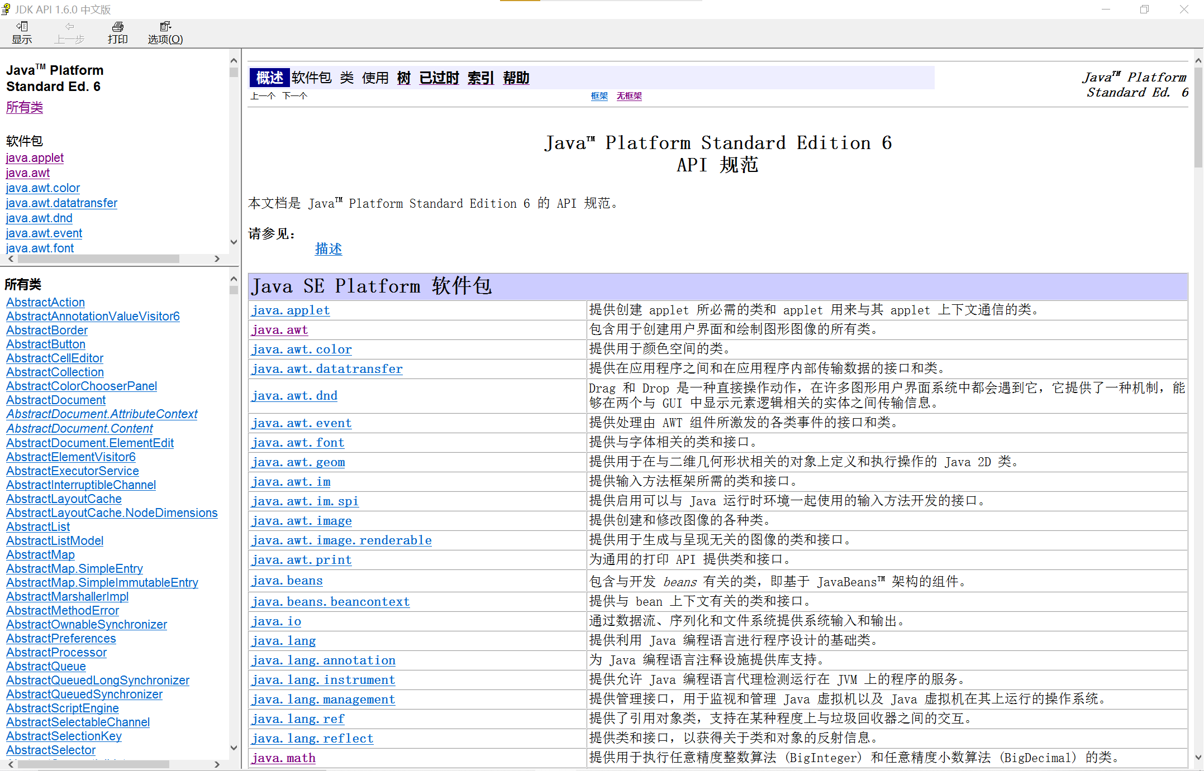Open java.awt.im.spi in packages table
1204x771 pixels.
click(x=305, y=501)
